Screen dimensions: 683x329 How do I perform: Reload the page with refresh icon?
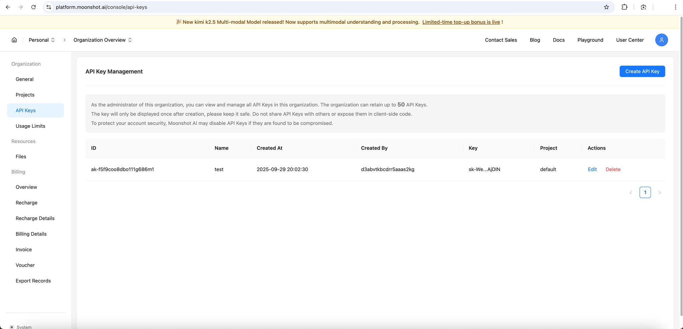point(33,7)
